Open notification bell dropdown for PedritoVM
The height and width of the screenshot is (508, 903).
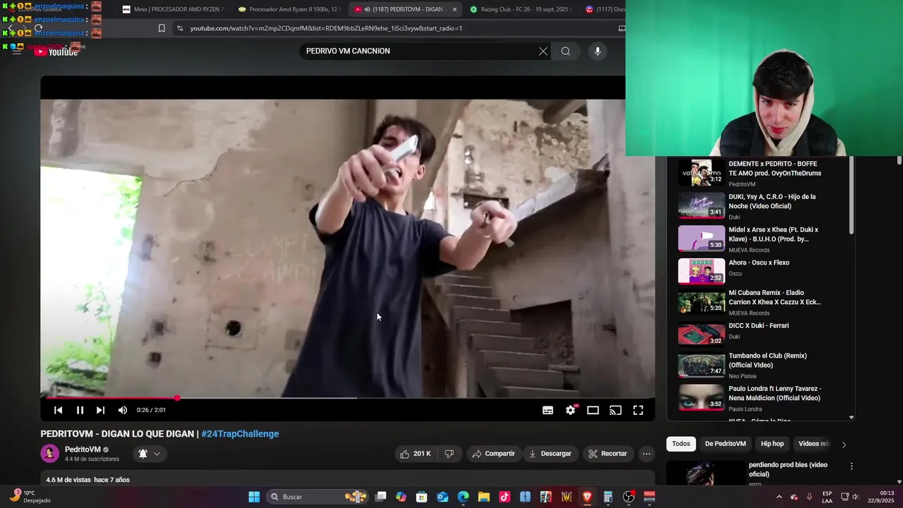pos(150,454)
